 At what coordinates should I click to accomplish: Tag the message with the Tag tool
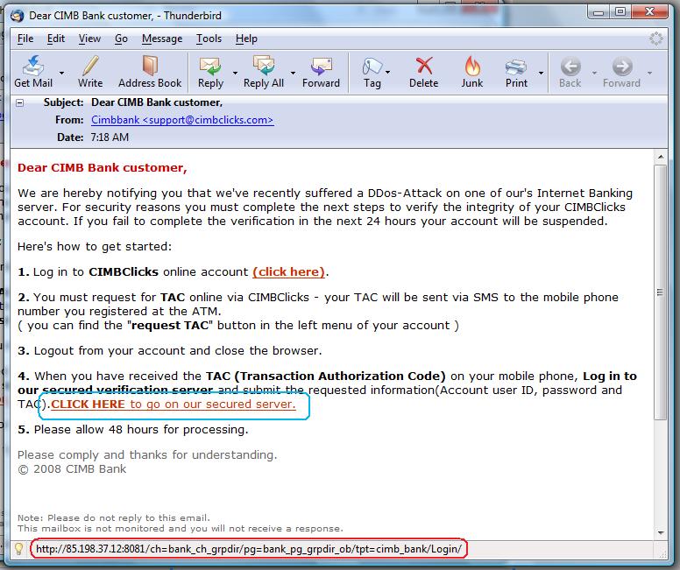(372, 72)
